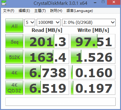Expand the test count dropdown showing 5

point(30,22)
